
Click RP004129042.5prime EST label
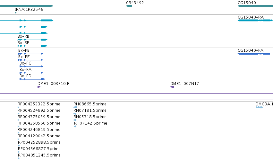39,136
